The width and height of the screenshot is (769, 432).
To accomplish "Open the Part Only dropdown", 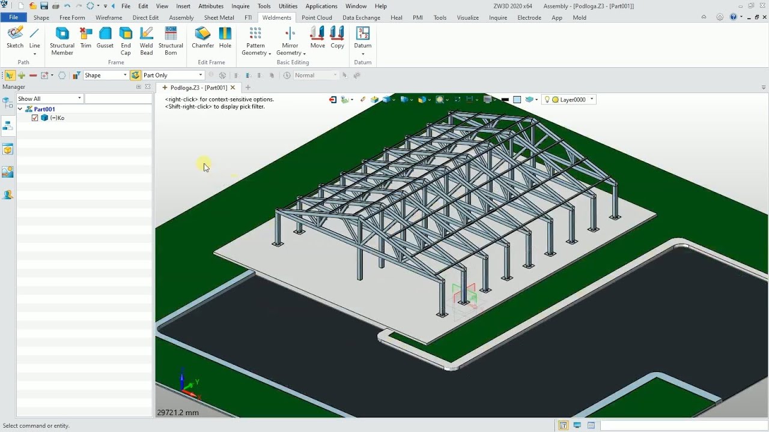I will (201, 75).
